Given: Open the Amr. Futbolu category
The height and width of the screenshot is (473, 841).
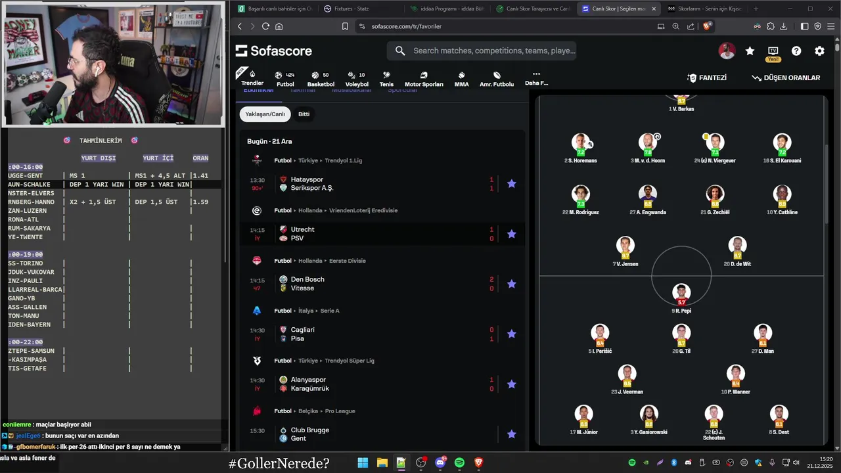Looking at the screenshot, I should (497, 79).
